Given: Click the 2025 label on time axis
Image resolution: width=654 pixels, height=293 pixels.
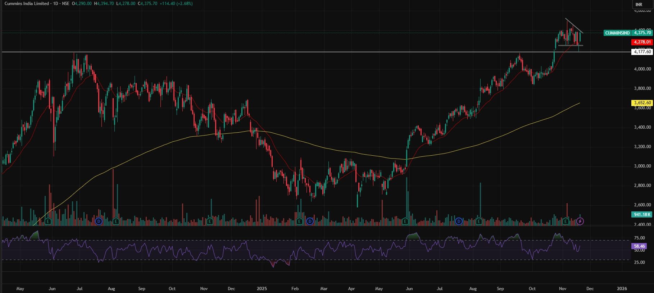Looking at the screenshot, I should pos(262,289).
